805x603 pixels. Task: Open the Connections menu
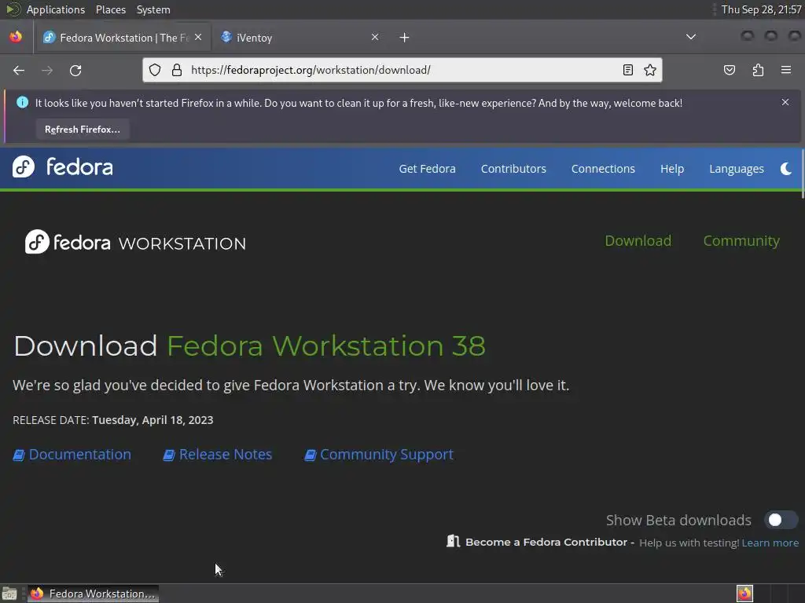tap(603, 169)
